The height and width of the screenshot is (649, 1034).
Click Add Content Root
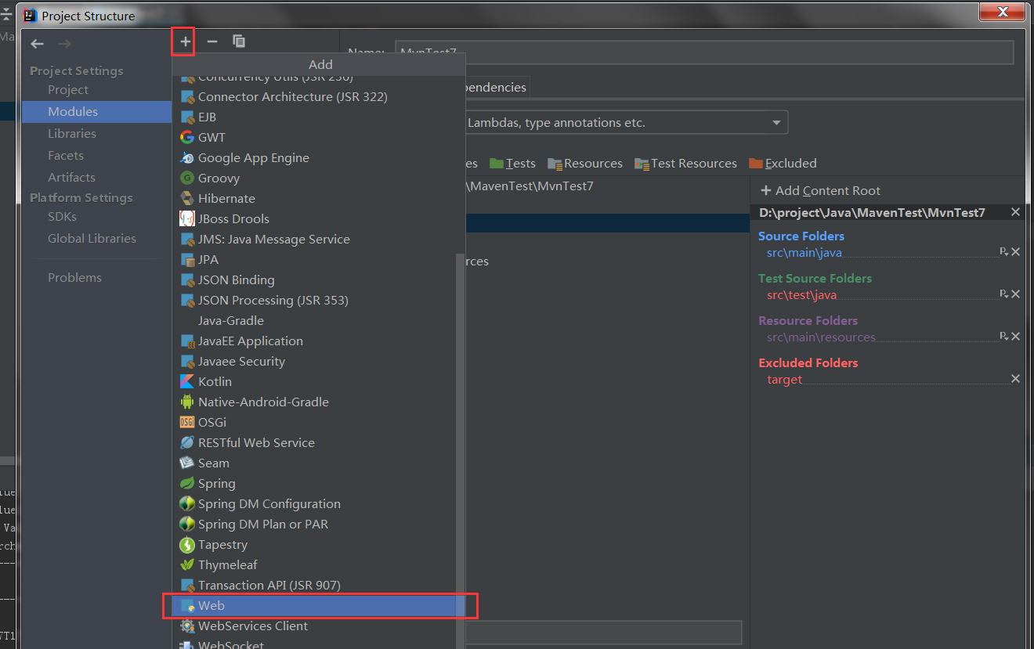click(x=820, y=191)
